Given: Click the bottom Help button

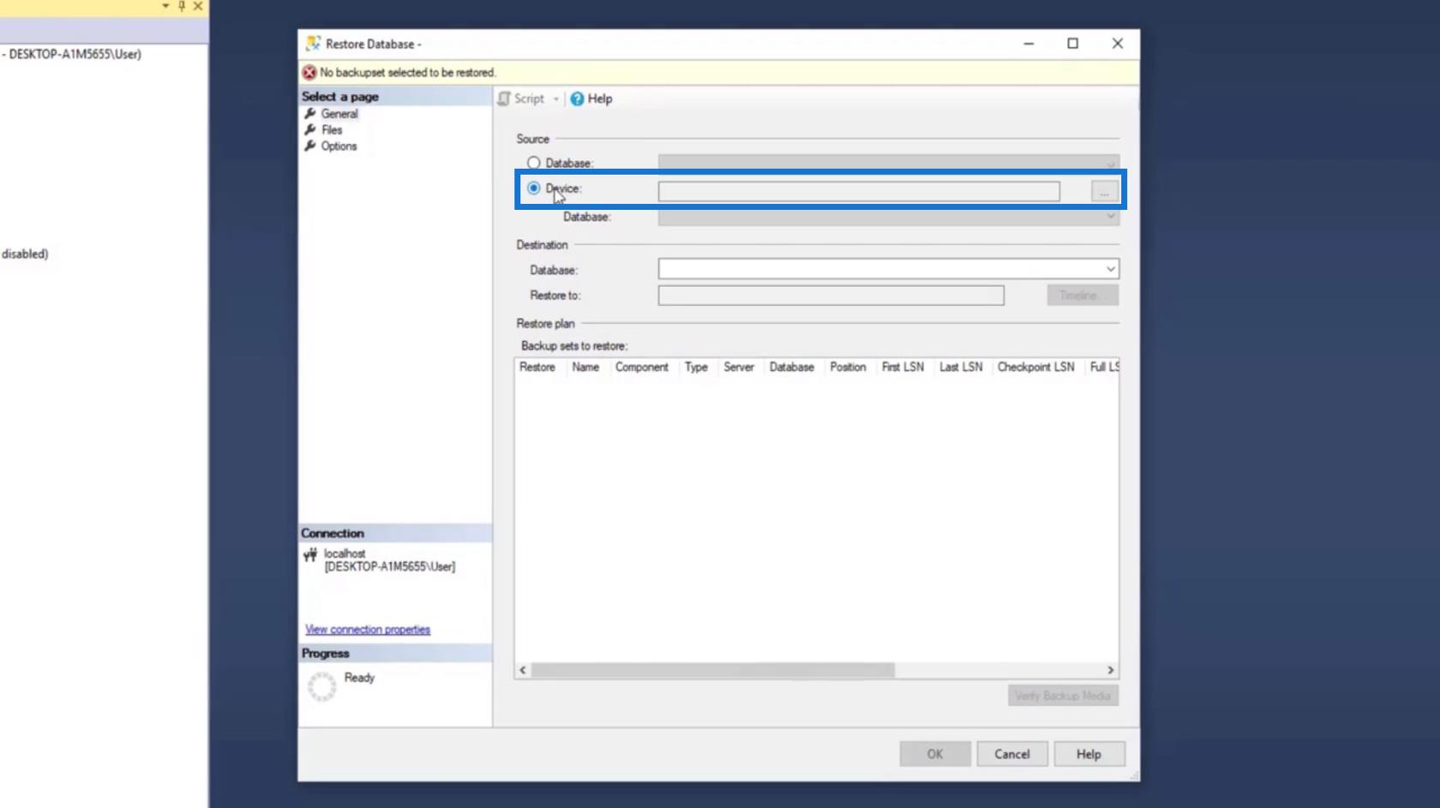Looking at the screenshot, I should [1089, 754].
